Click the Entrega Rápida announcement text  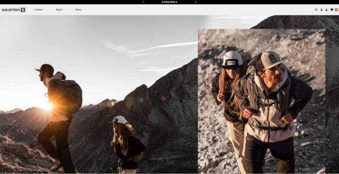169,2
